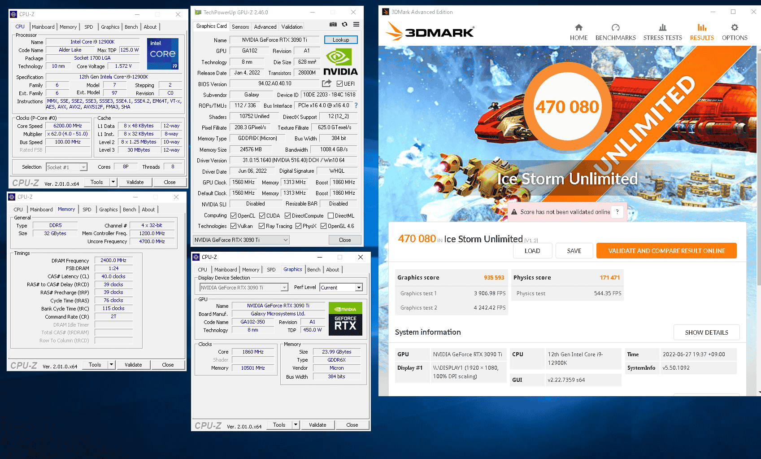Click the GPU-Z refresh icon
The width and height of the screenshot is (761, 459).
point(344,24)
